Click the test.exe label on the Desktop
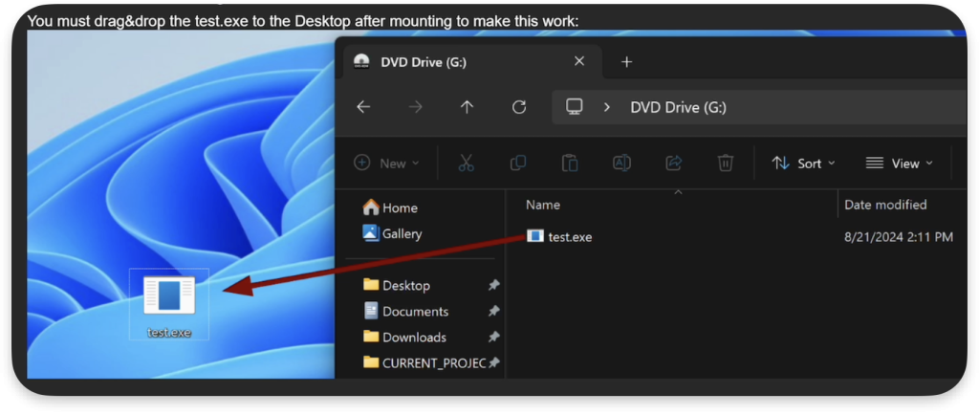The image size is (979, 415). point(169,333)
